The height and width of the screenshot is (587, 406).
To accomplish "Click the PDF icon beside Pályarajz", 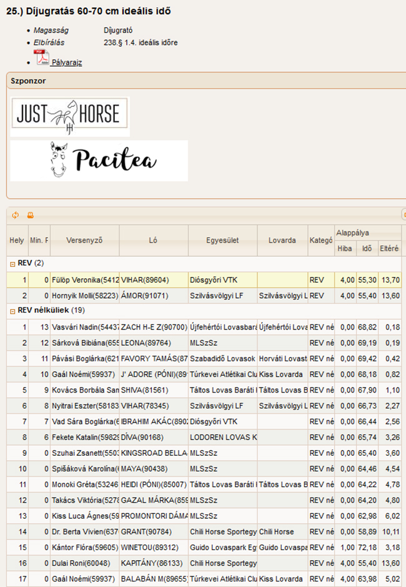I will (x=42, y=58).
